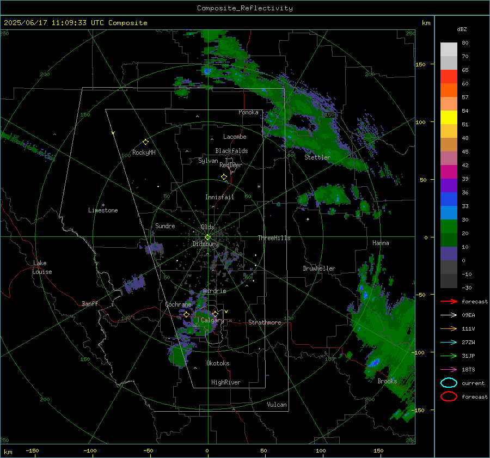The width and height of the screenshot is (490, 458).
Task: Click the Vulcan label
Action: [277, 405]
